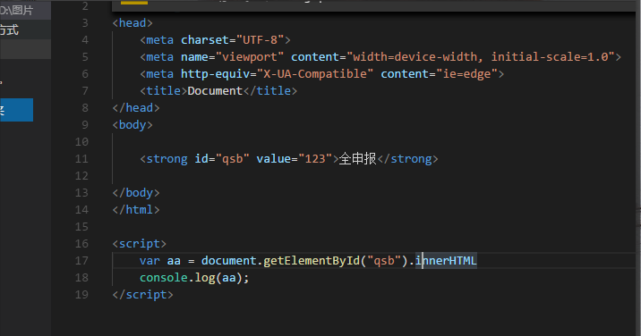Click the closing body tag on line 13

click(x=136, y=193)
